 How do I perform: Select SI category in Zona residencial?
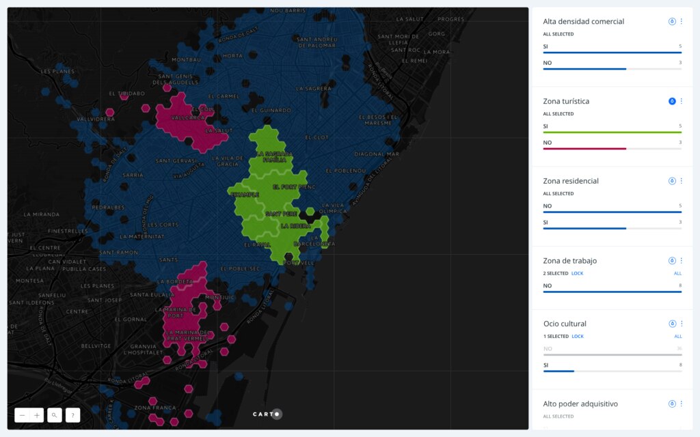click(612, 225)
